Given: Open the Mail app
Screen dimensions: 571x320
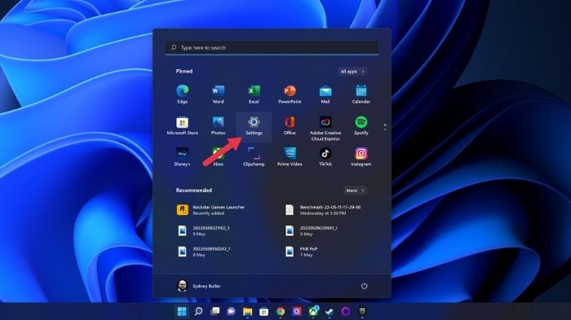Looking at the screenshot, I should pos(325,94).
